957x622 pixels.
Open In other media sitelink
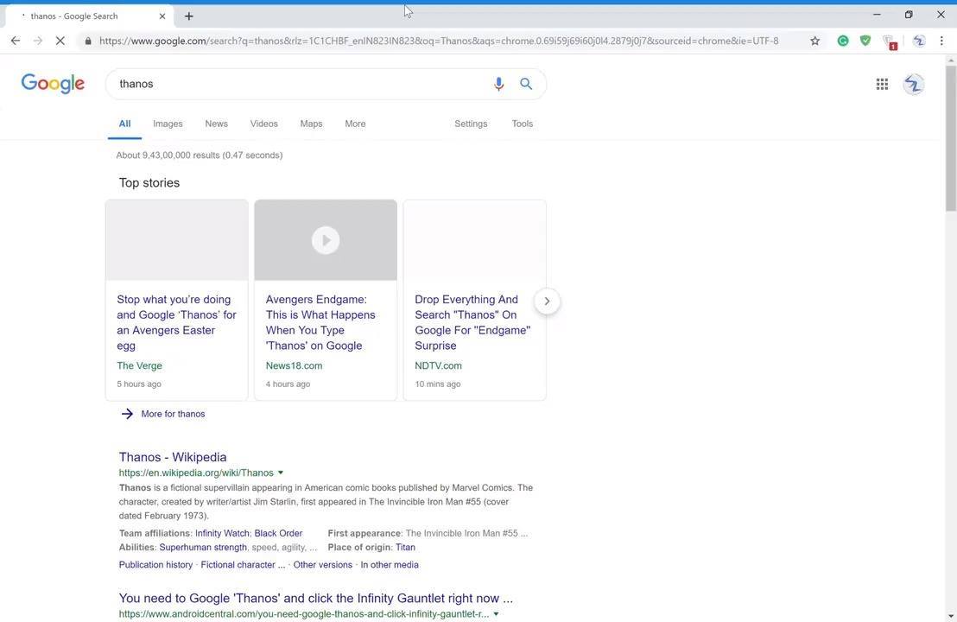point(390,565)
